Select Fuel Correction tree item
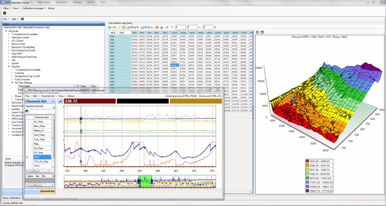The image size is (386, 206). point(22,80)
